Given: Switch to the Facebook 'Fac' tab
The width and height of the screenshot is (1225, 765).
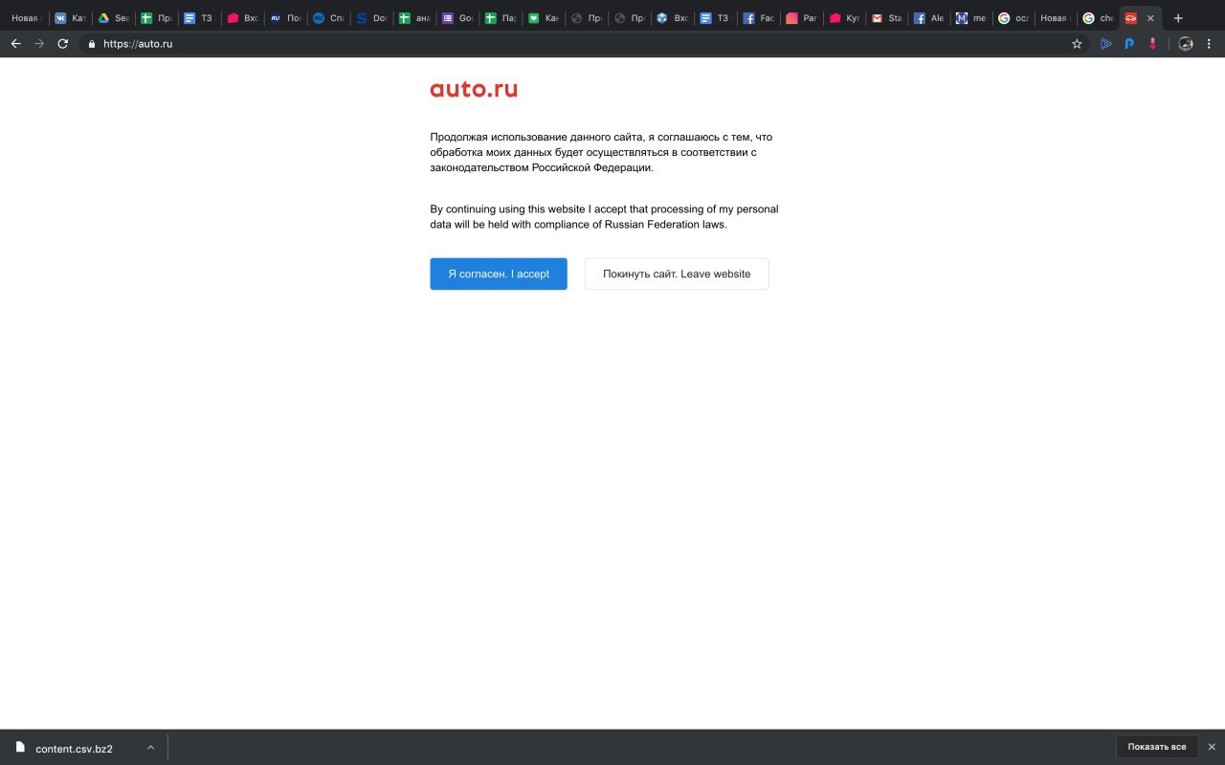Looking at the screenshot, I should pyautogui.click(x=759, y=18).
